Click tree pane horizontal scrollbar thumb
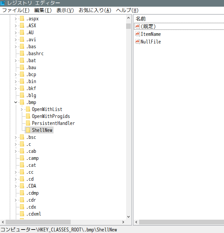Viewport: 224px width, 233px height. coord(38,222)
